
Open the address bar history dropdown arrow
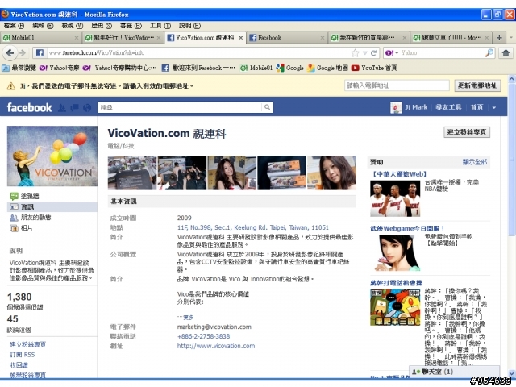[364, 53]
